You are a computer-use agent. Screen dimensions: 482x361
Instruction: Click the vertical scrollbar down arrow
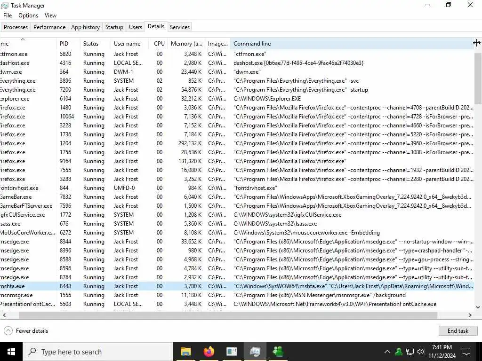pyautogui.click(x=478, y=307)
